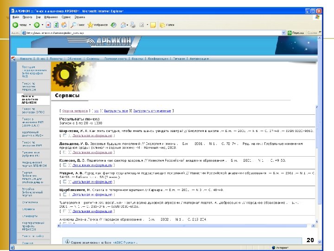Click the results frame horizontal scrollbar thumb
This screenshot has height=251, width=334.
(184, 225)
